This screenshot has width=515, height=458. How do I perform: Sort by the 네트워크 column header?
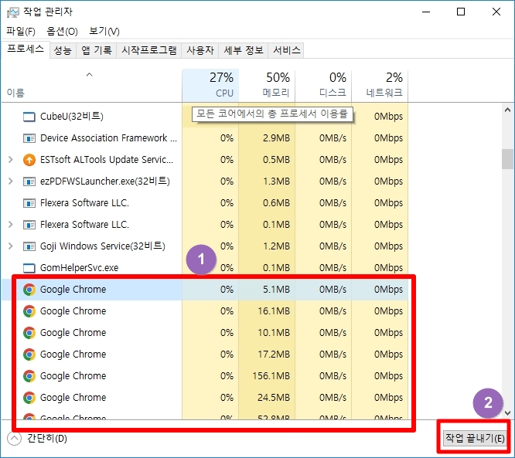coord(380,86)
